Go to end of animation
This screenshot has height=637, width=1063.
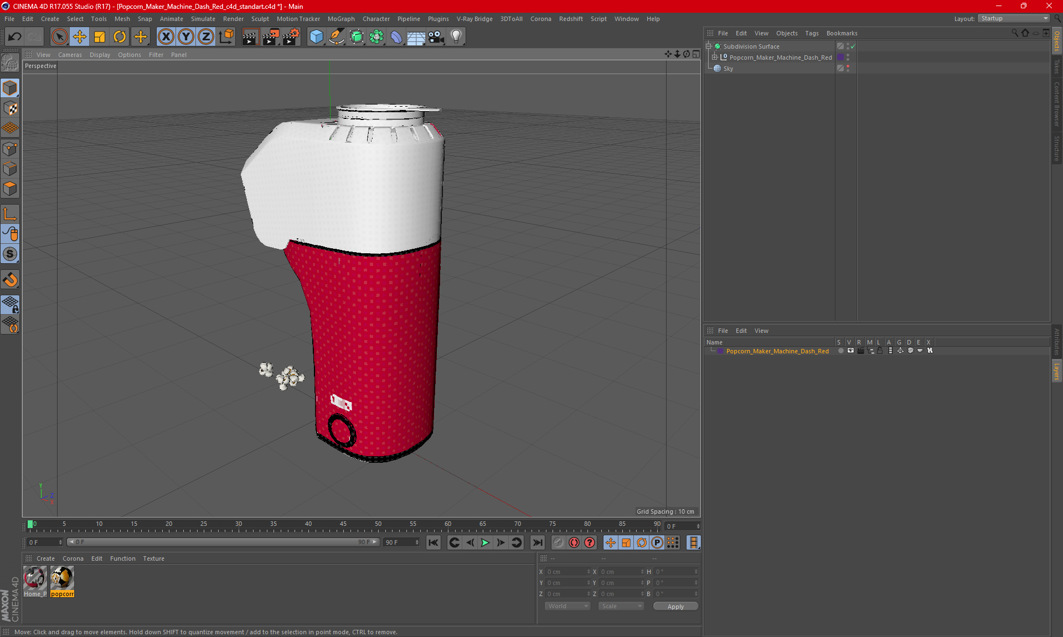(x=537, y=542)
